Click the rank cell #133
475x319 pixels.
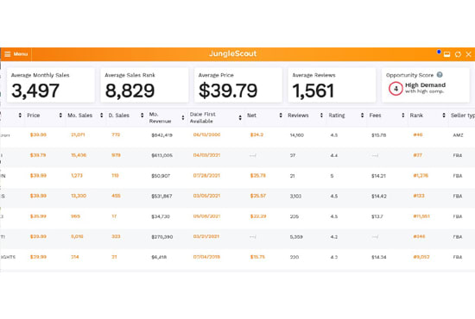click(419, 196)
